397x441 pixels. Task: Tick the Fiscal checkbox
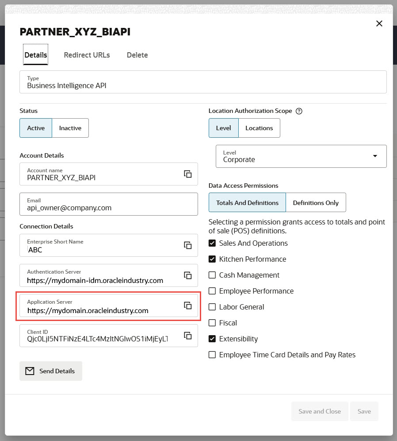(x=212, y=323)
